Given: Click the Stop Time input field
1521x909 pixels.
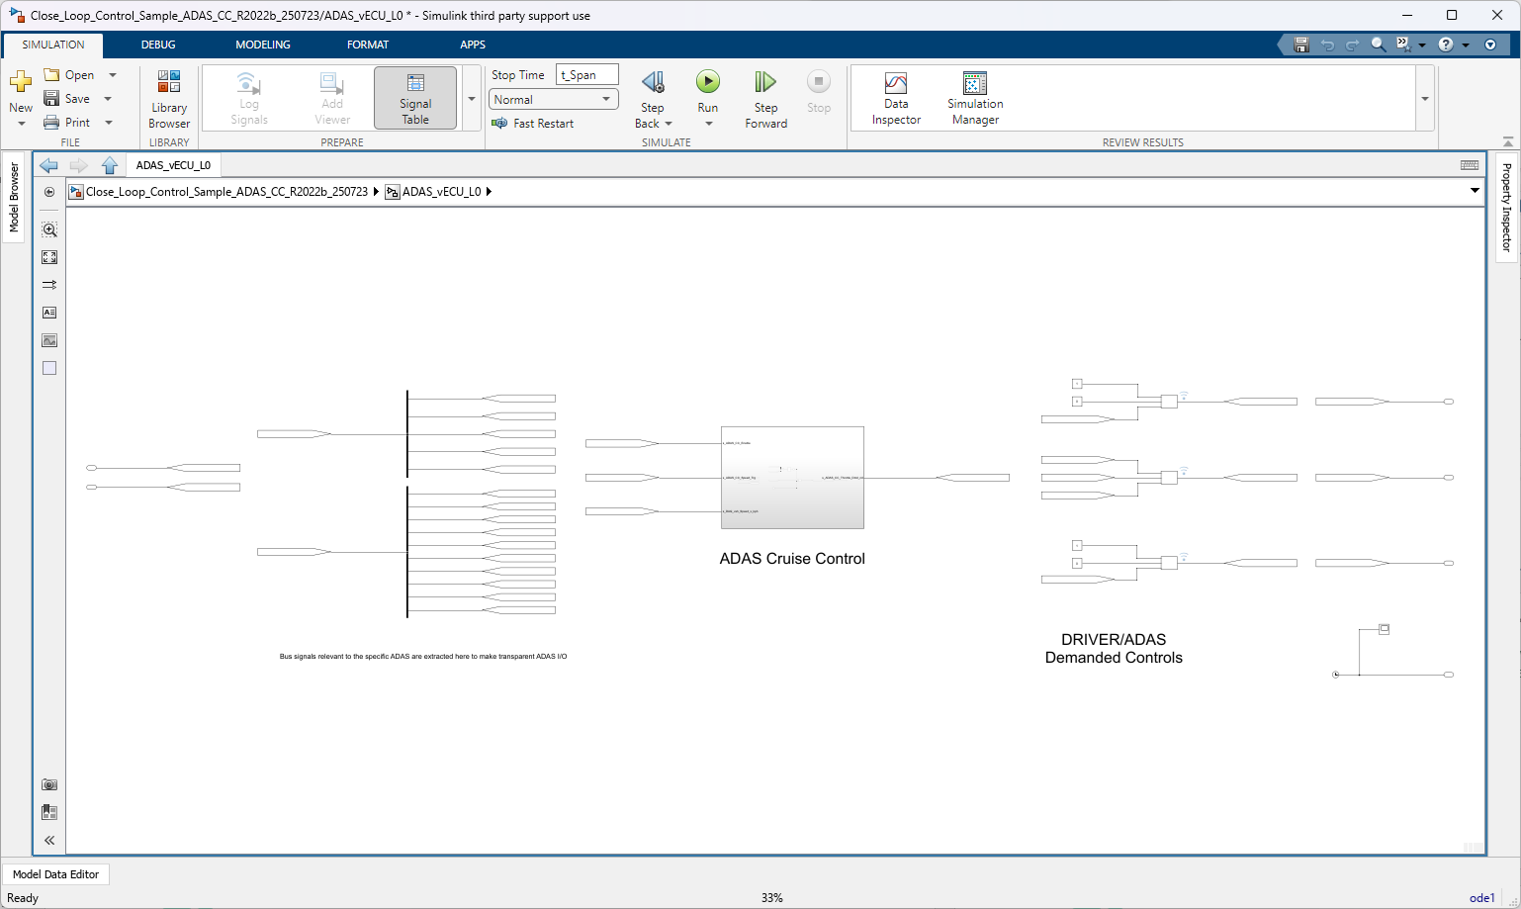Looking at the screenshot, I should point(587,75).
